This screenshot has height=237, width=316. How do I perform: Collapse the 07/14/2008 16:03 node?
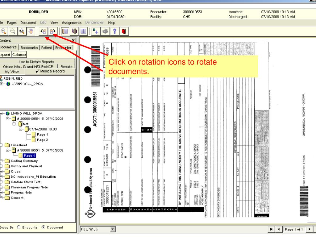pyautogui.click(x=21, y=129)
